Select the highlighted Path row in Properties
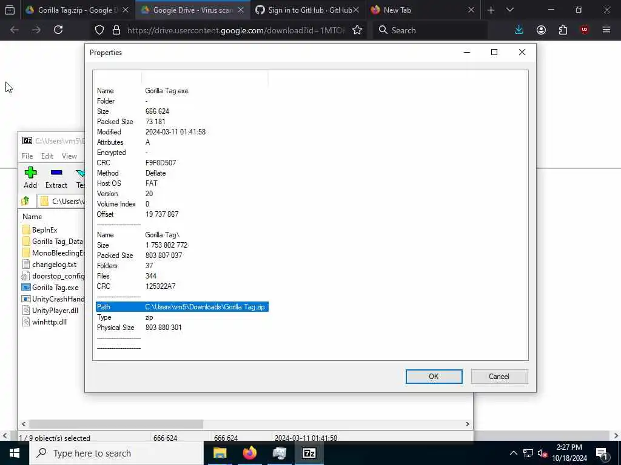 point(182,307)
